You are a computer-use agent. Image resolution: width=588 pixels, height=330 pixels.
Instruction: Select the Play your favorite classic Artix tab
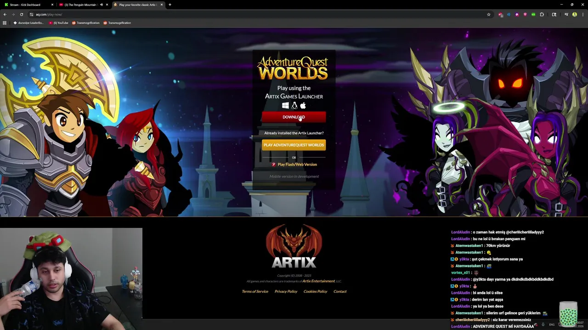(x=138, y=5)
